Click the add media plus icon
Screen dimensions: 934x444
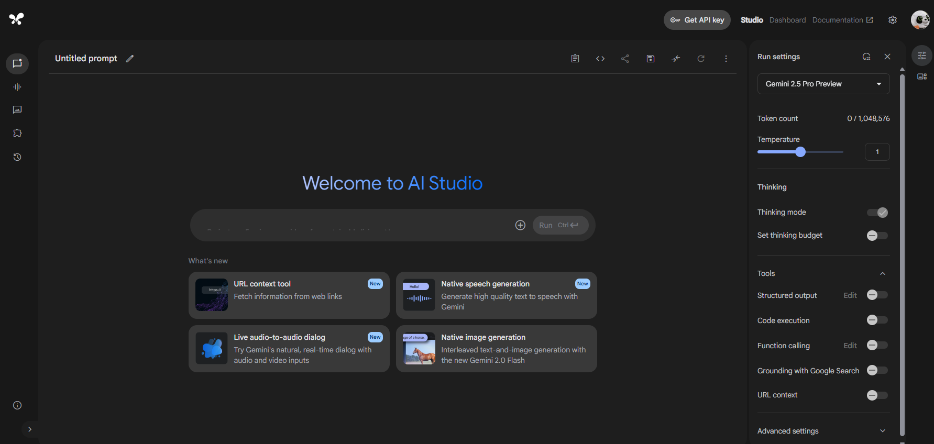520,225
